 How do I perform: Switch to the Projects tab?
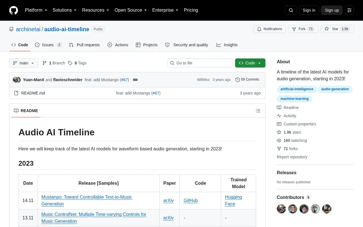pos(147,45)
